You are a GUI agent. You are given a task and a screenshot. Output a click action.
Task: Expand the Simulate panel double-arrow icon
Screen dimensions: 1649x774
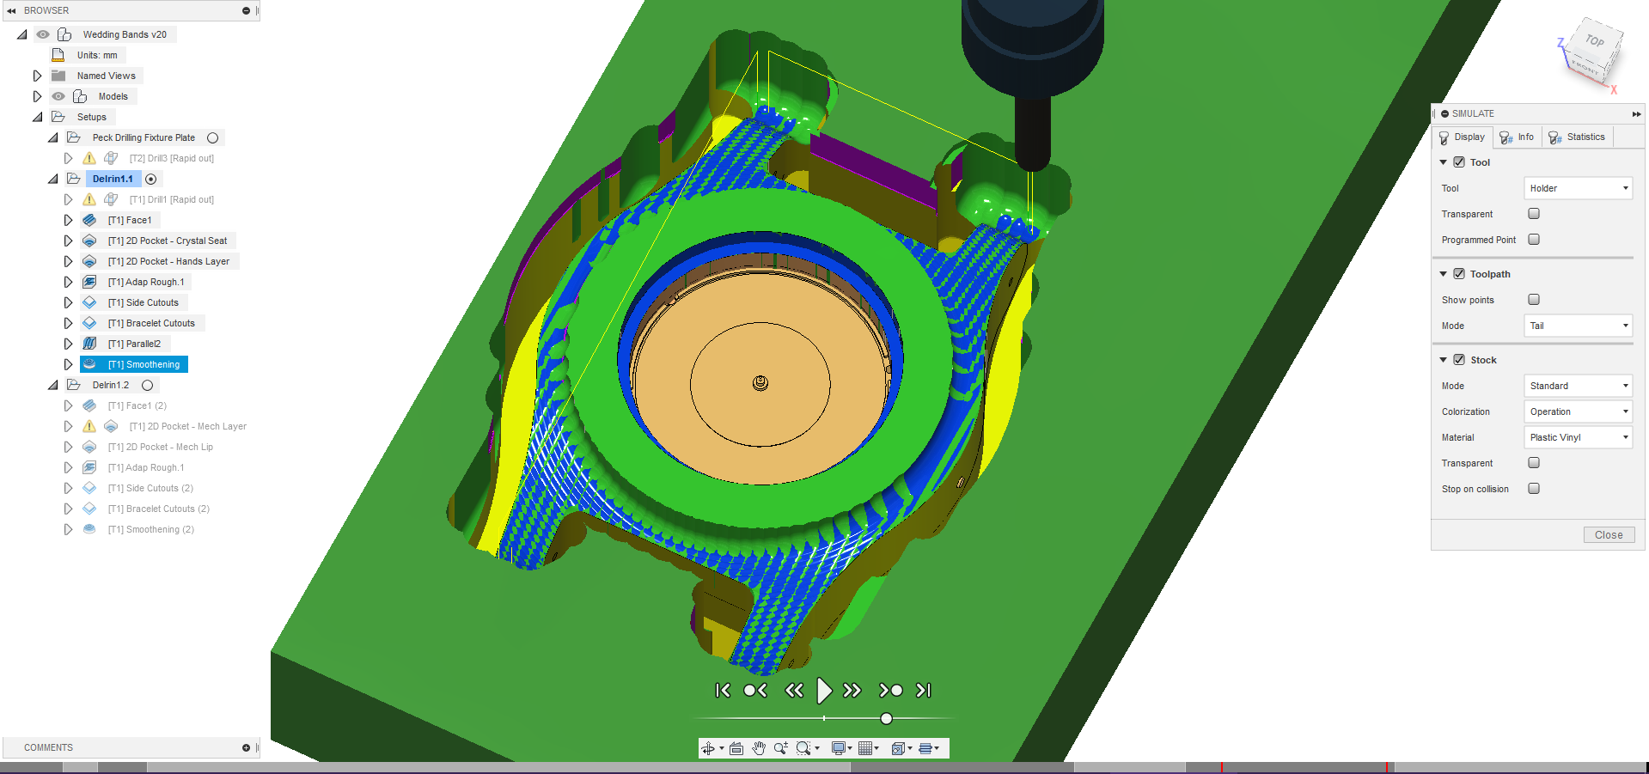[1636, 114]
